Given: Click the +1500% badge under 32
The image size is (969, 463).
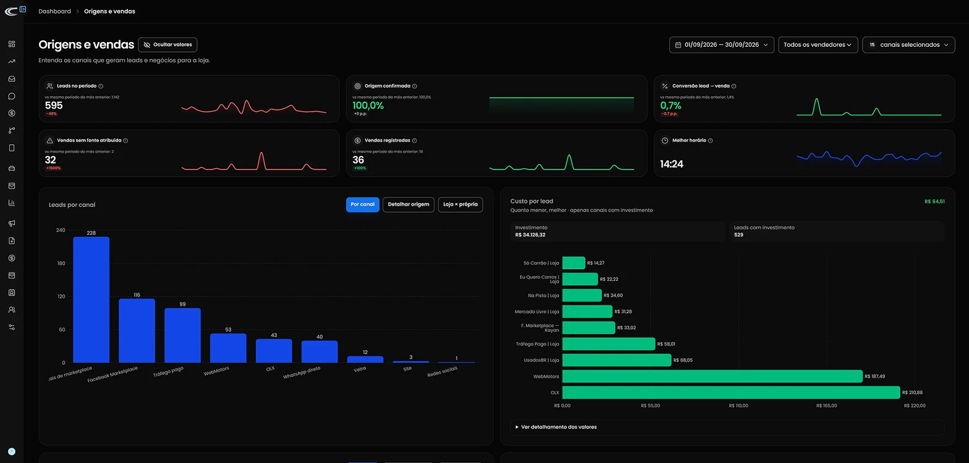Looking at the screenshot, I should tap(53, 168).
